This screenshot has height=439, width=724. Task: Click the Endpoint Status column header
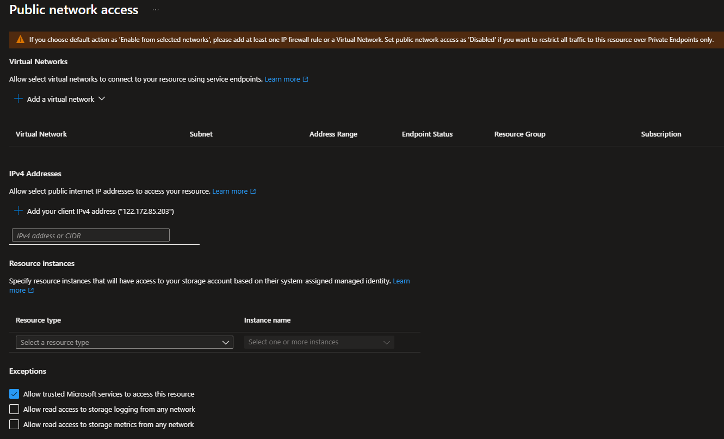tap(427, 134)
